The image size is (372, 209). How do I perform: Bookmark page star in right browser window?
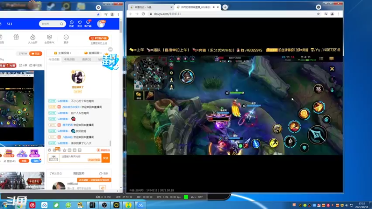tap(318, 14)
